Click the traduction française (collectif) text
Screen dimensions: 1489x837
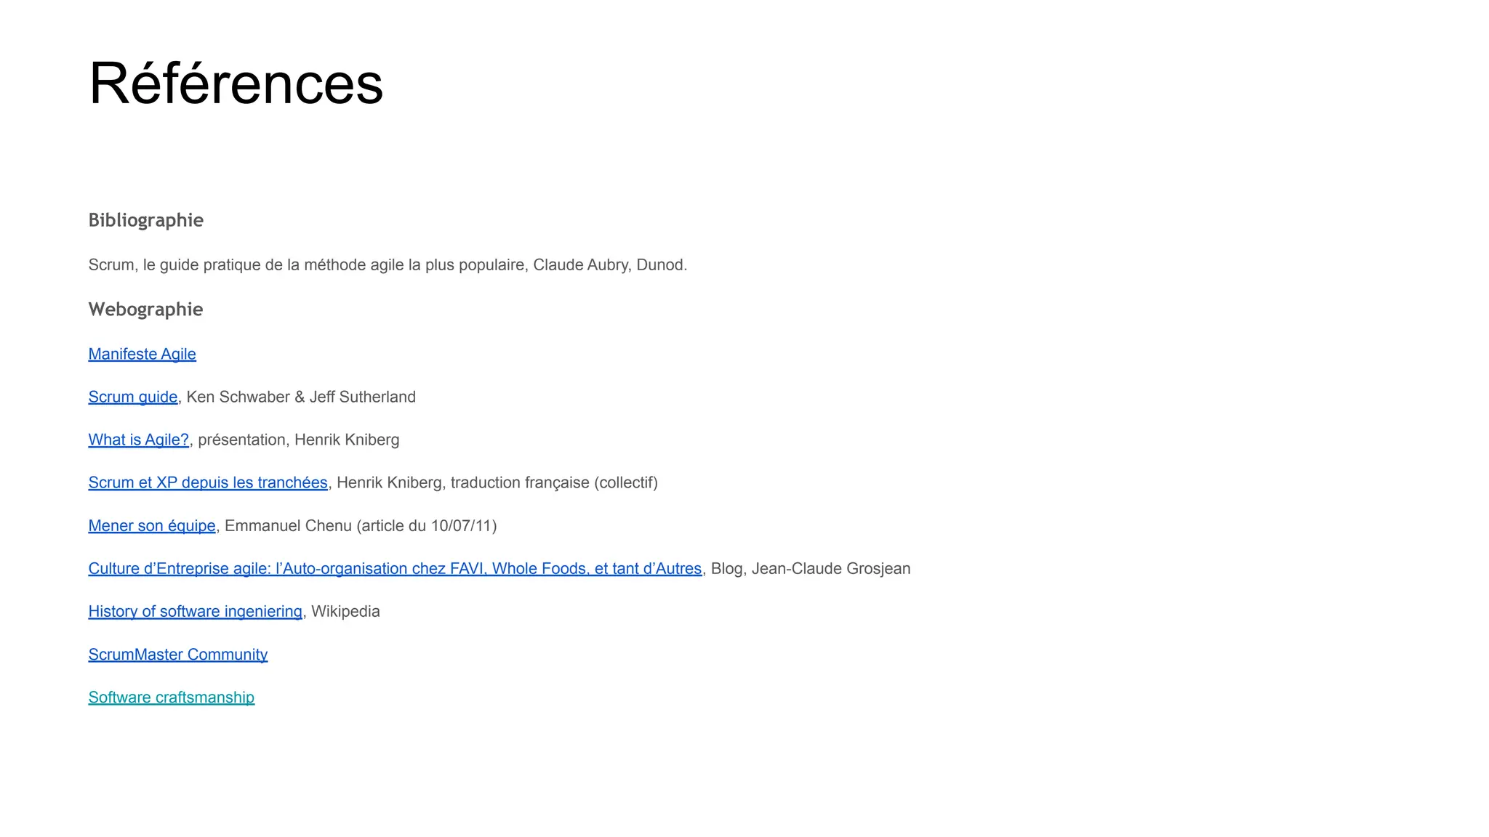[554, 482]
